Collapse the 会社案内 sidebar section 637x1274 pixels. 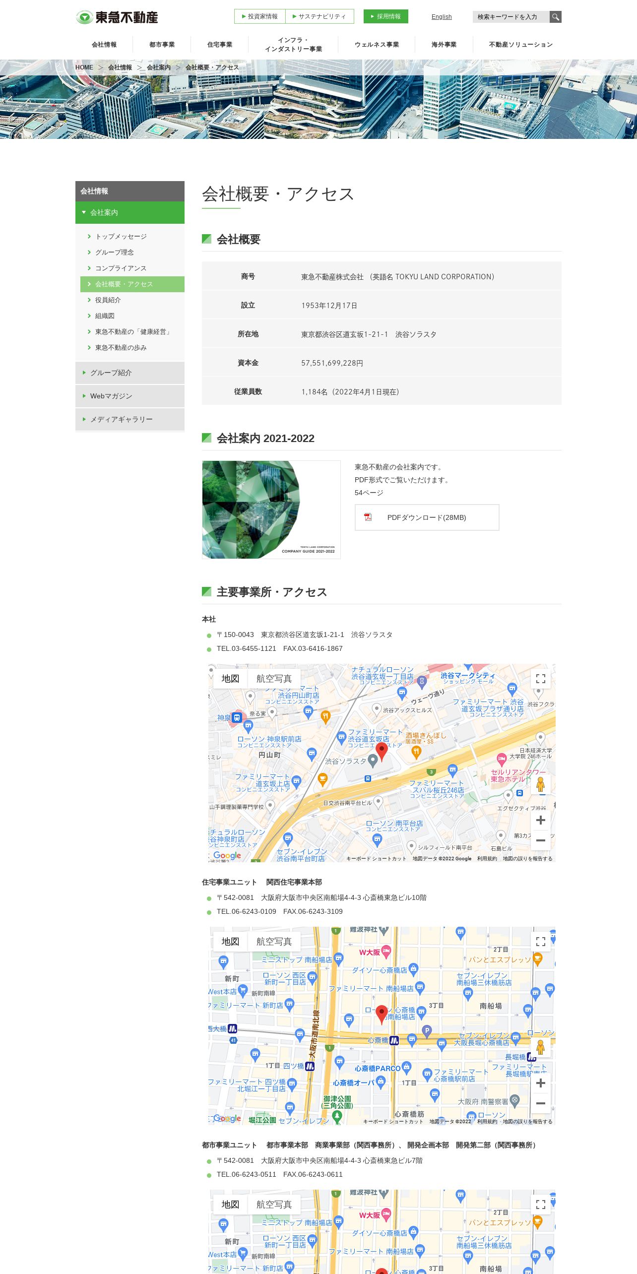click(x=130, y=212)
